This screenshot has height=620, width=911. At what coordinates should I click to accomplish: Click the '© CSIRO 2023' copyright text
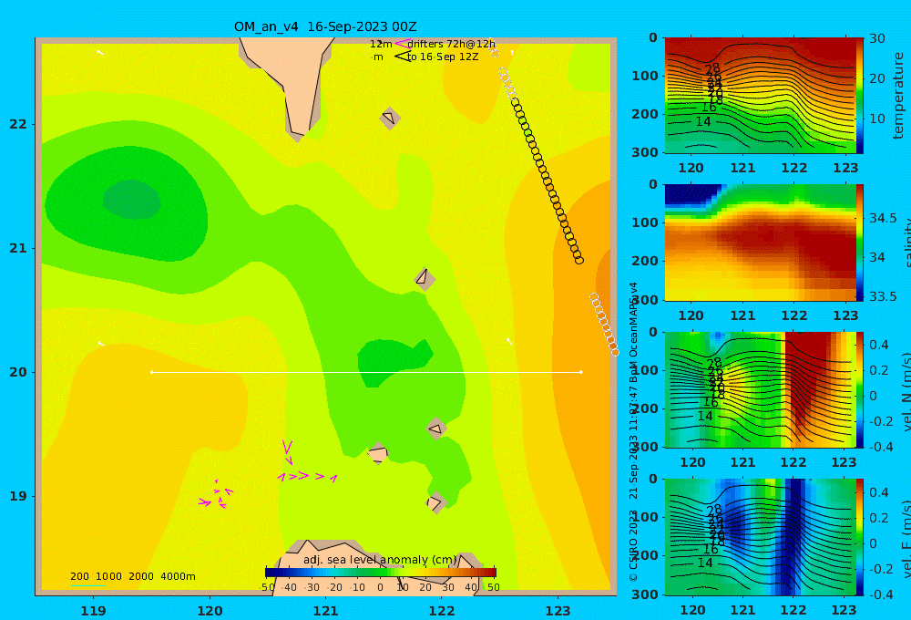(633, 545)
